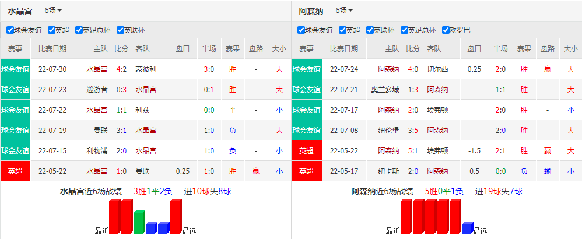This screenshot has width=582, height=239.
Task: Click the 3:5 score of 纽伦堡 match
Action: click(x=412, y=130)
